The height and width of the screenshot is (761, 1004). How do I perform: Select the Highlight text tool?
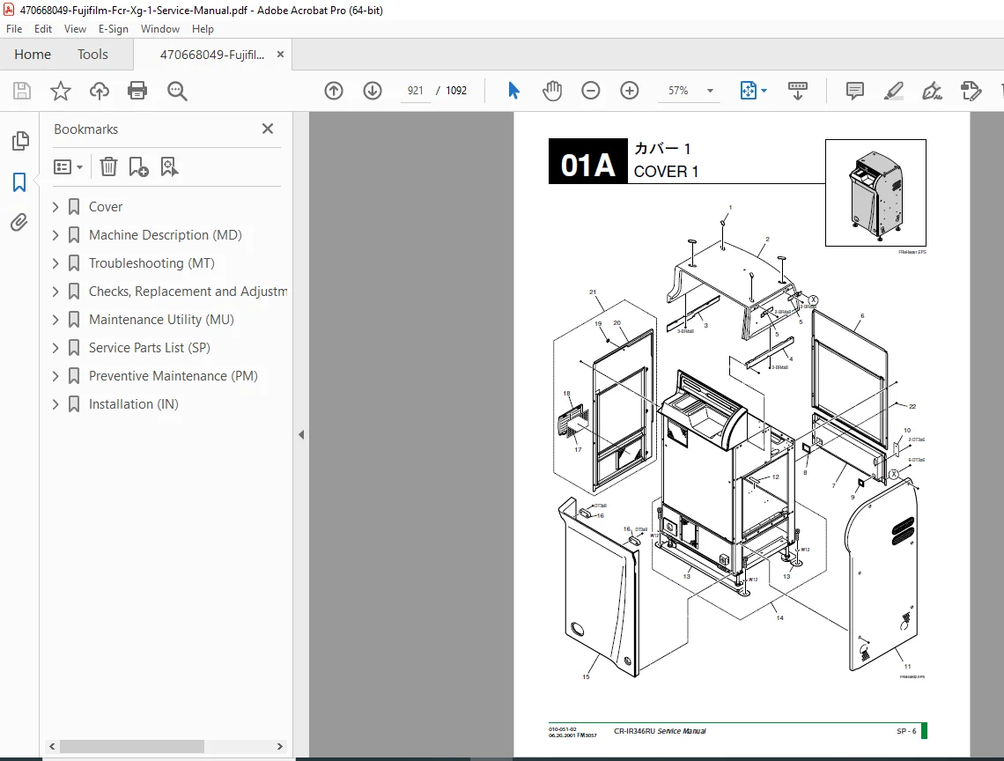point(894,91)
